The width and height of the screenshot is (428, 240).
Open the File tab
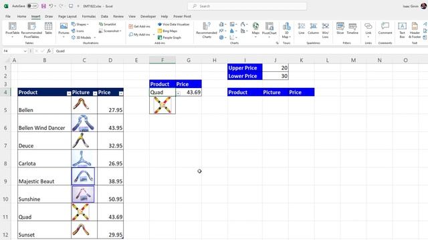pos(8,16)
